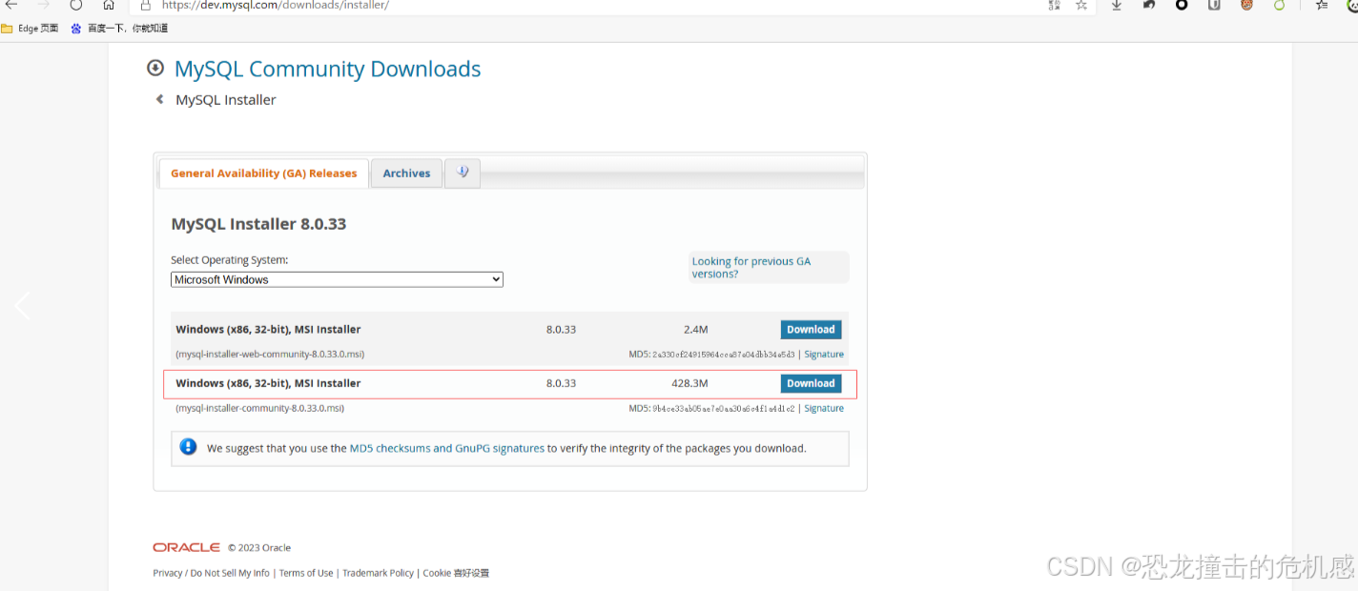The height and width of the screenshot is (591, 1358).
Task: Open the browser home page icon
Action: [109, 5]
